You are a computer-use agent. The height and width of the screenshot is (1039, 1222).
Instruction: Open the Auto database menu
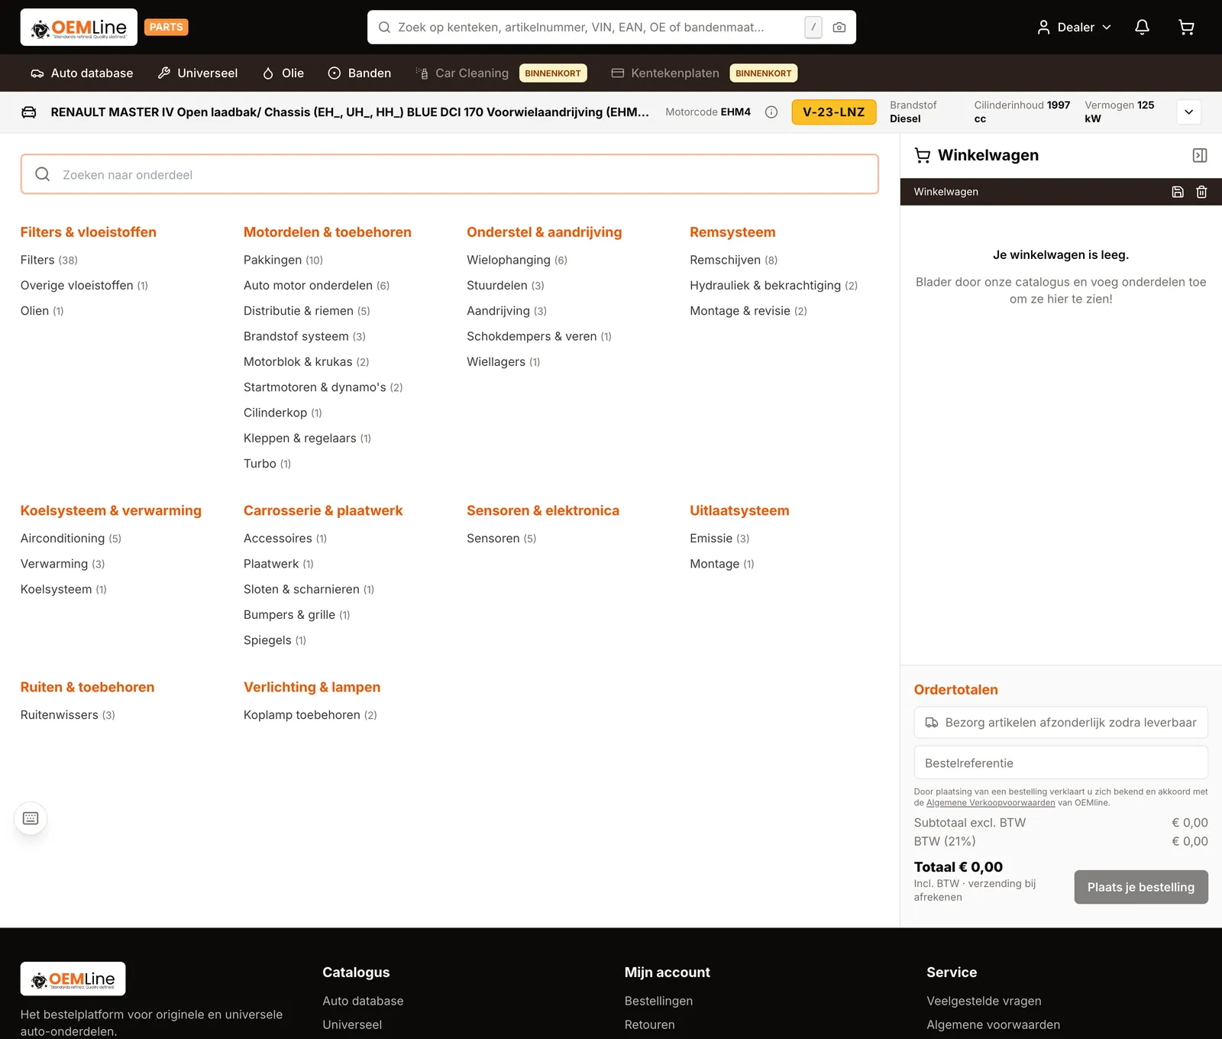pyautogui.click(x=82, y=73)
